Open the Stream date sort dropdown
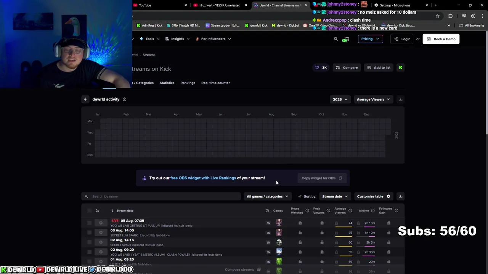The image size is (488, 274). tap(335, 196)
